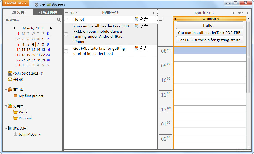The image size is (254, 154).
Task: Open the Hello! calendar entry
Action: (x=209, y=25)
